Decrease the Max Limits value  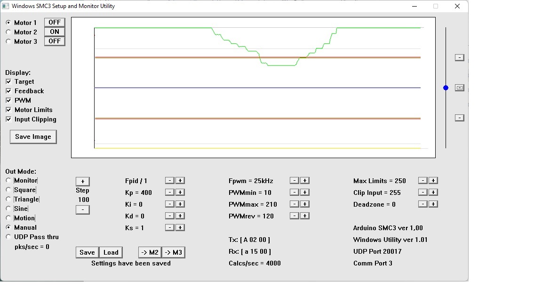[x=423, y=181]
